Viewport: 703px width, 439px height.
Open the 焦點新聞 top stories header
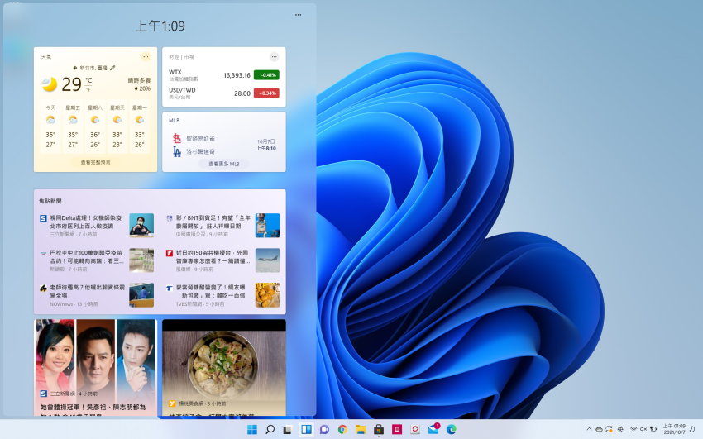(x=50, y=201)
